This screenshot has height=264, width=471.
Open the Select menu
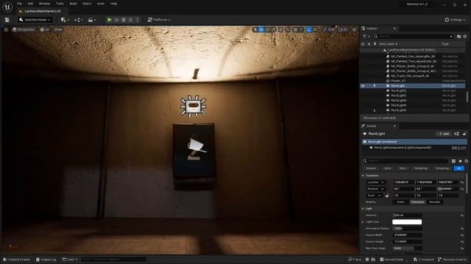click(x=87, y=4)
